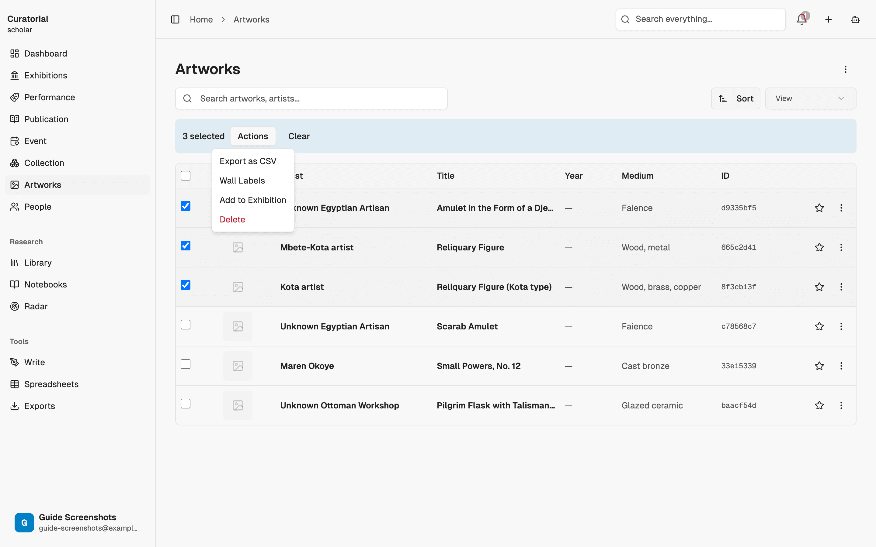Open Small Powers, No. 12 title
The image size is (876, 547).
tap(478, 366)
